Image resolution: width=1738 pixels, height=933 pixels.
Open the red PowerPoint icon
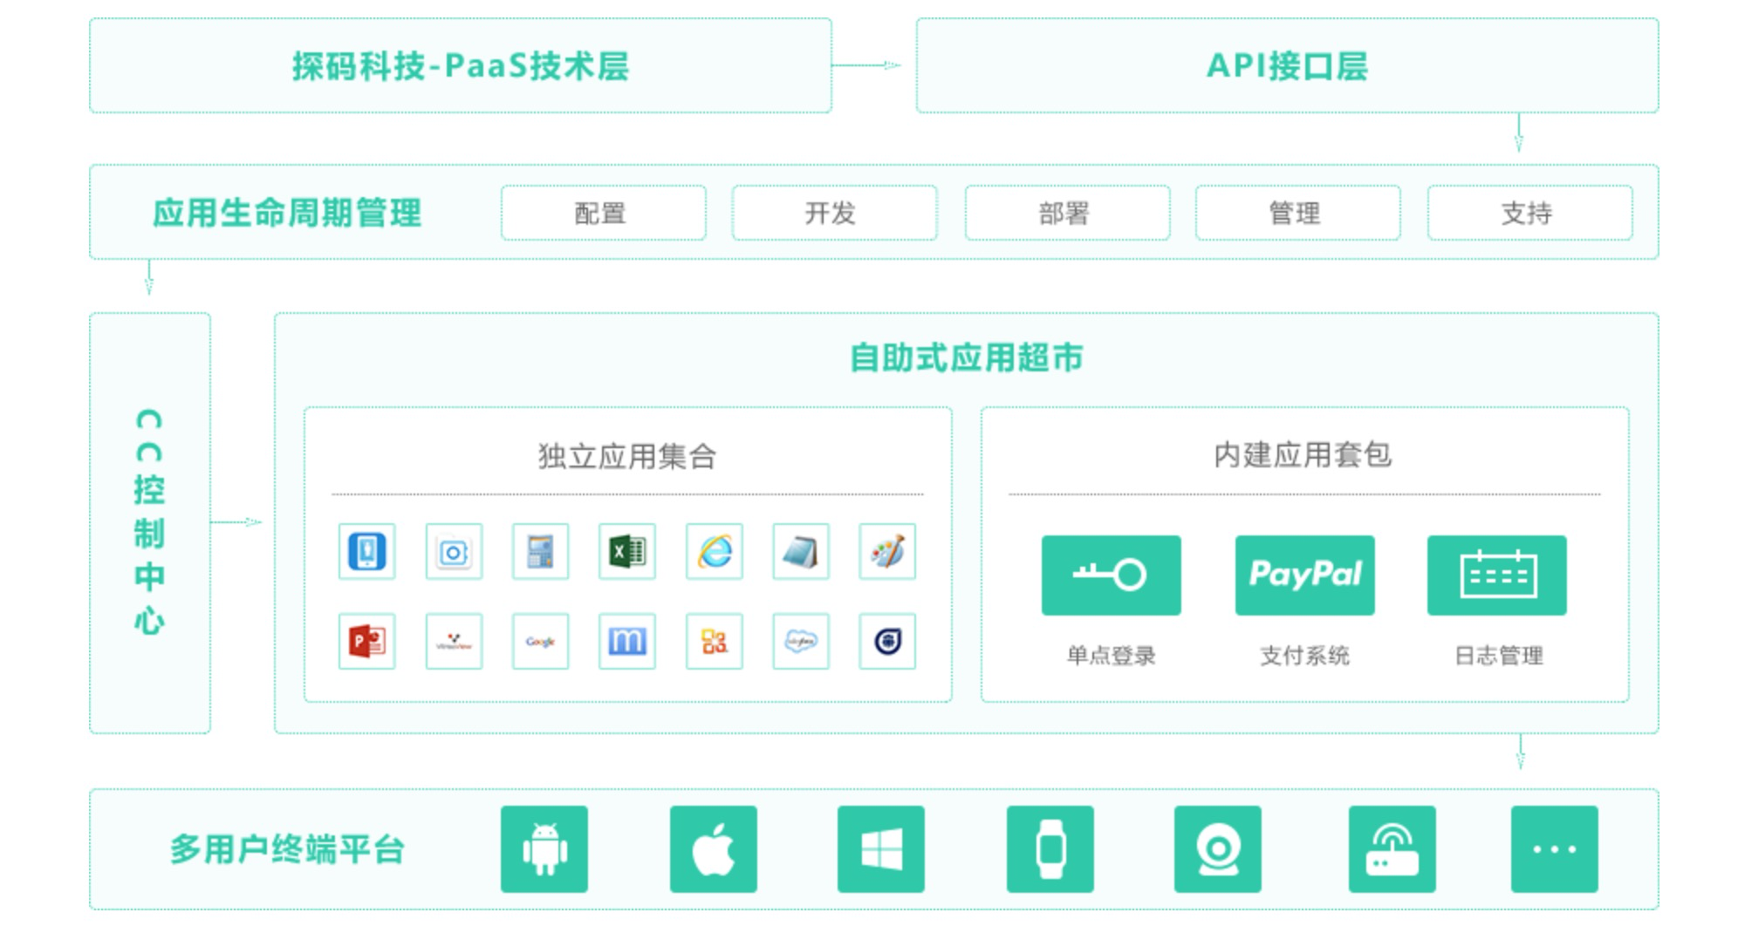pyautogui.click(x=366, y=642)
